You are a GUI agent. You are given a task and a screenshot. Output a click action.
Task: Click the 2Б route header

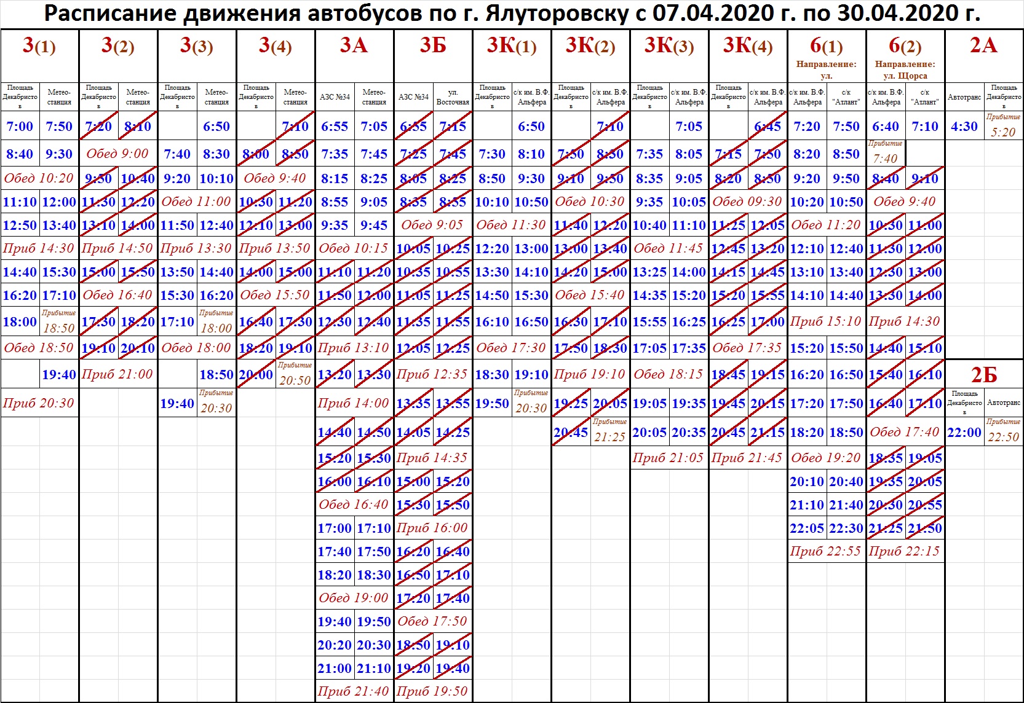coord(983,375)
